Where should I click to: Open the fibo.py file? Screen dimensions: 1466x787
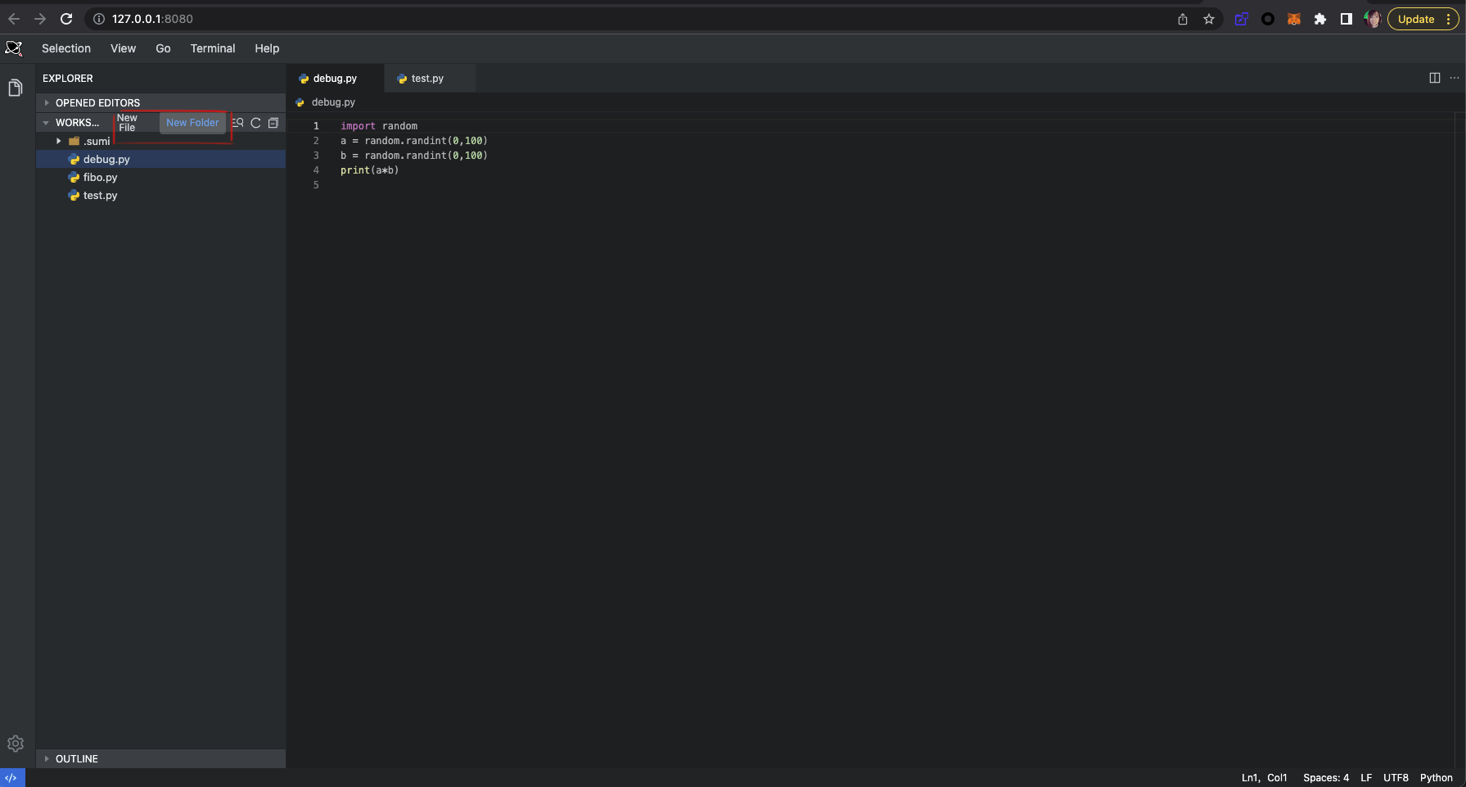click(101, 177)
